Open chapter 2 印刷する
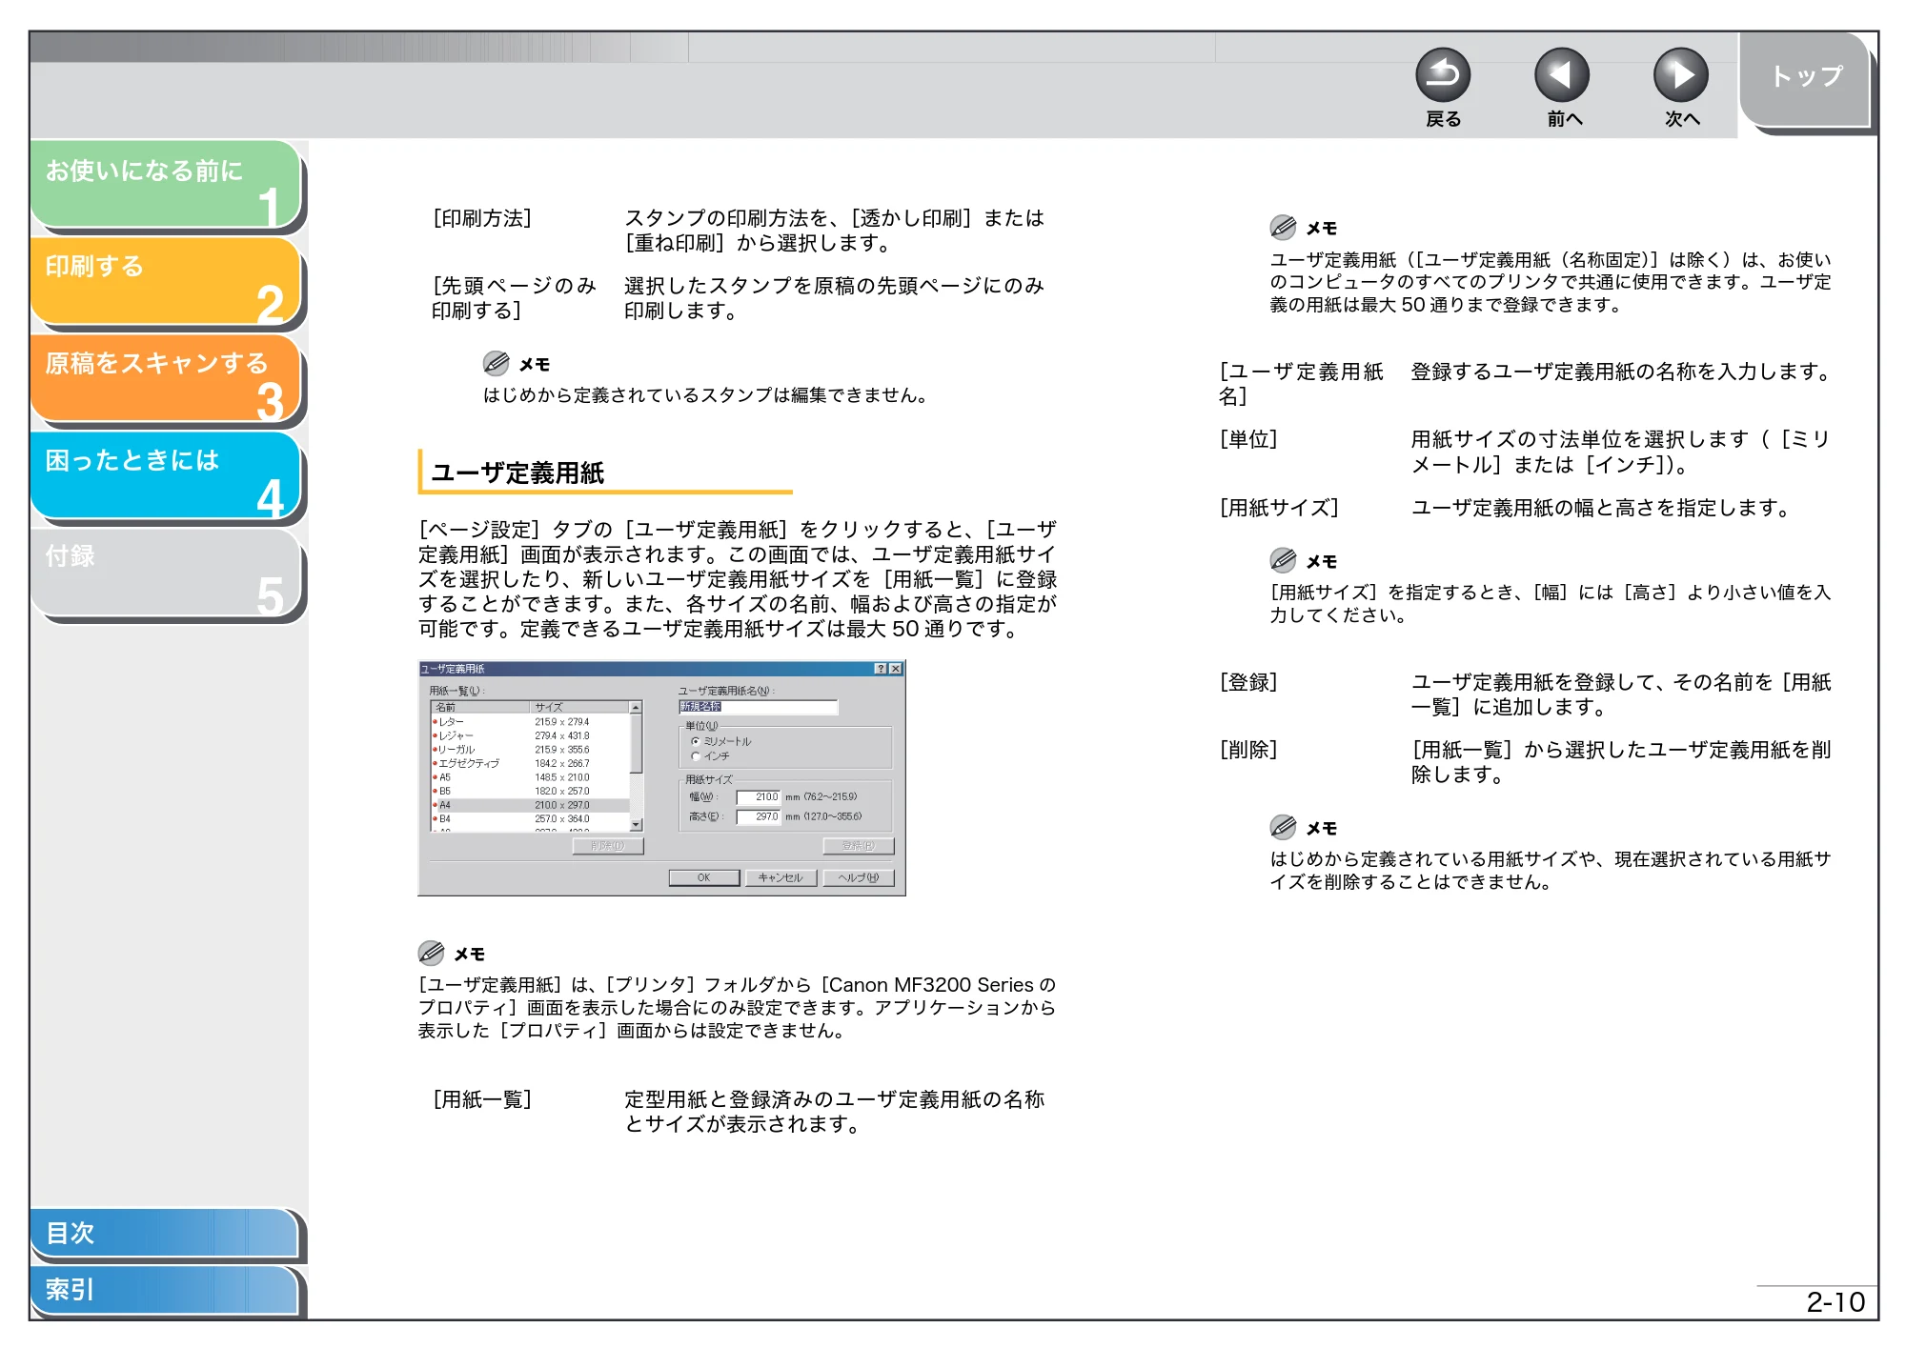1906x1348 pixels. [x=166, y=282]
